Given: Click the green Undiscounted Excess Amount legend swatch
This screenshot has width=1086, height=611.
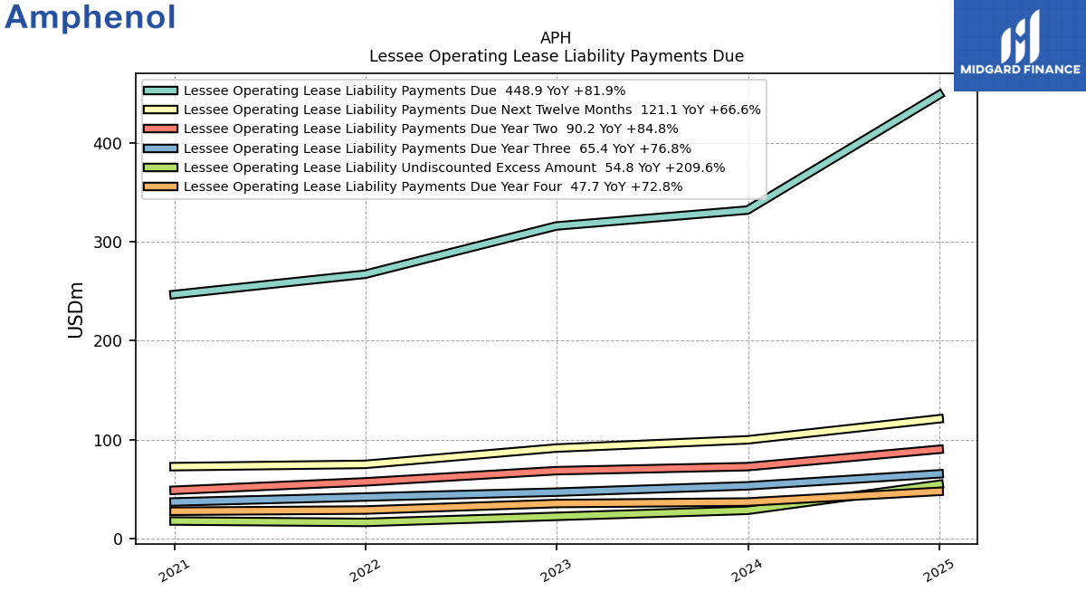Looking at the screenshot, I should [160, 167].
